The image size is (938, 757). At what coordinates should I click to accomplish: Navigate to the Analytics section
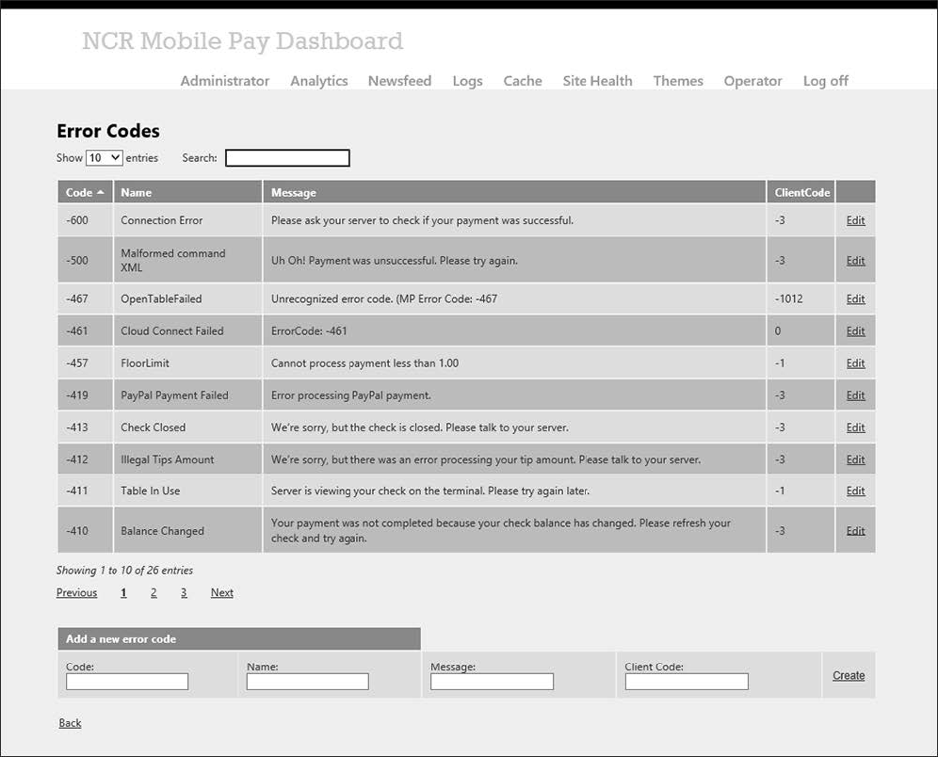pyautogui.click(x=318, y=81)
